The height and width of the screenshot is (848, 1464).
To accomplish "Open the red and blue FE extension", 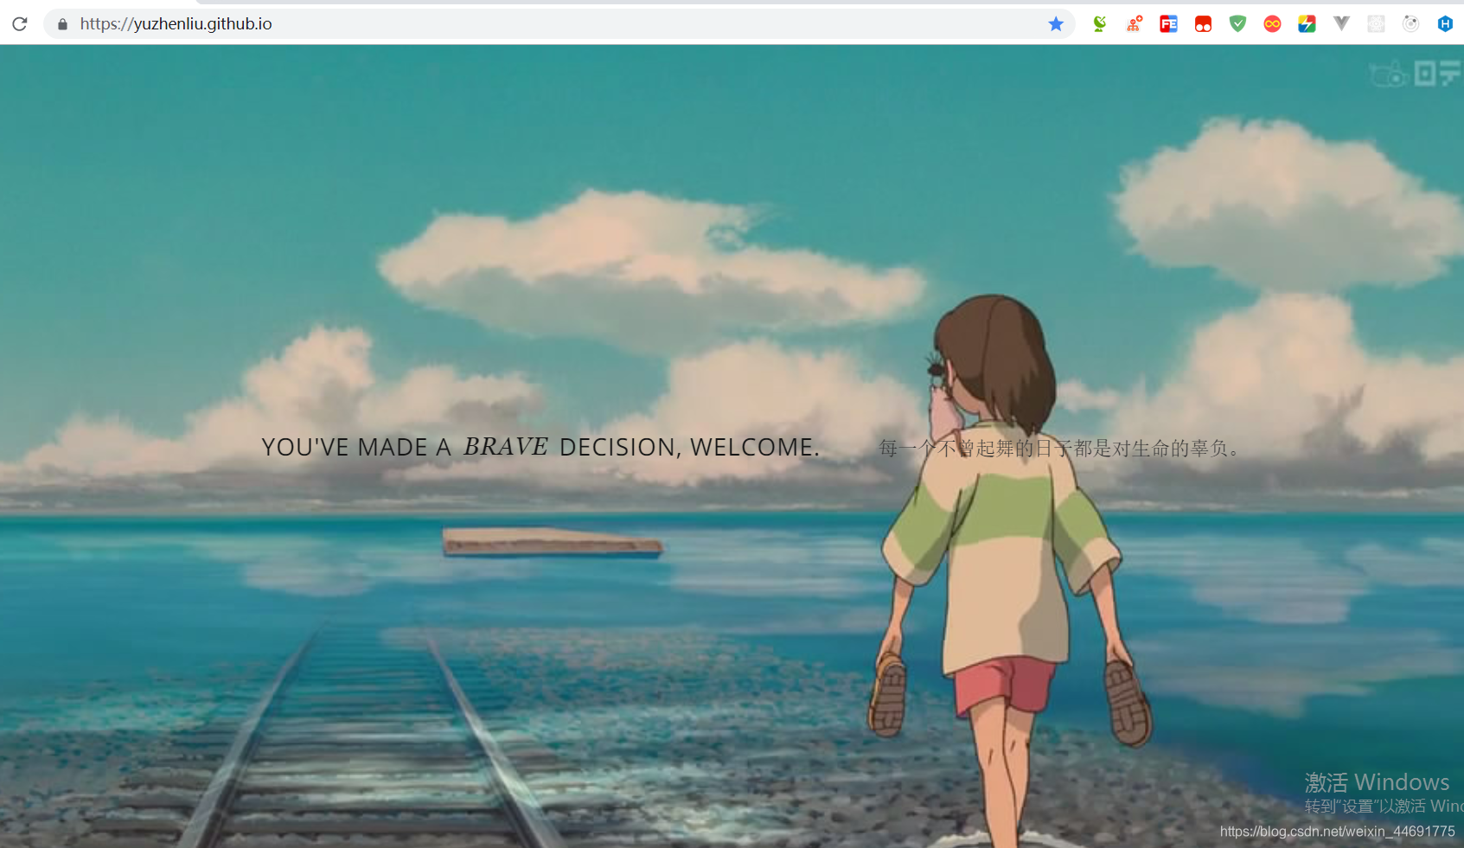I will coord(1169,23).
